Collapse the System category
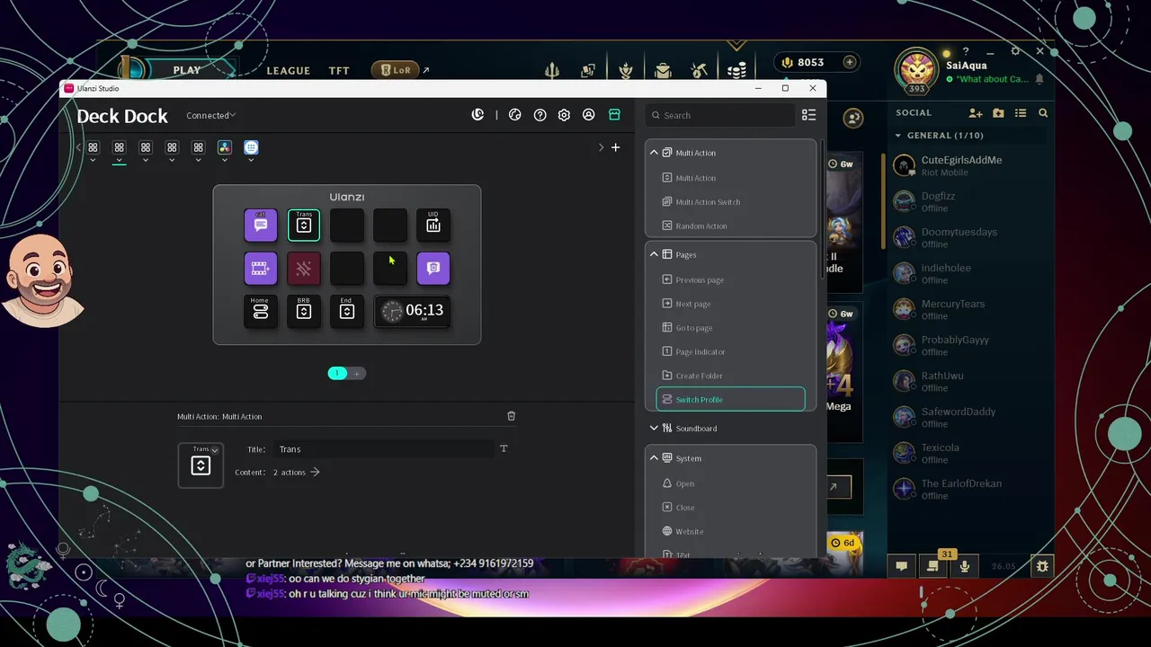 (x=654, y=458)
